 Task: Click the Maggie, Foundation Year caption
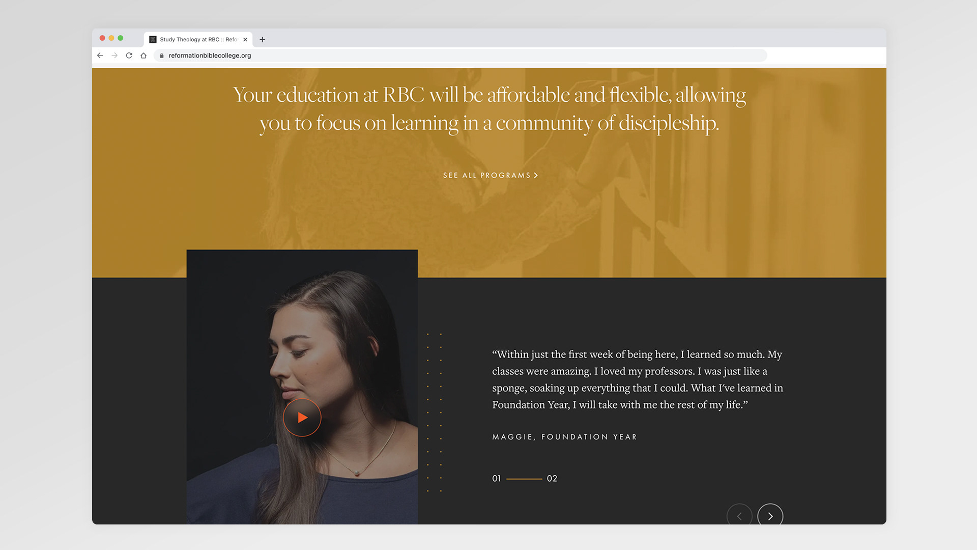click(x=565, y=437)
